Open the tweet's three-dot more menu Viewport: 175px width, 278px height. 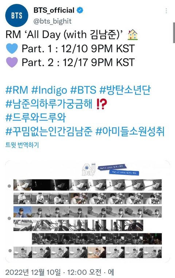tap(166, 11)
